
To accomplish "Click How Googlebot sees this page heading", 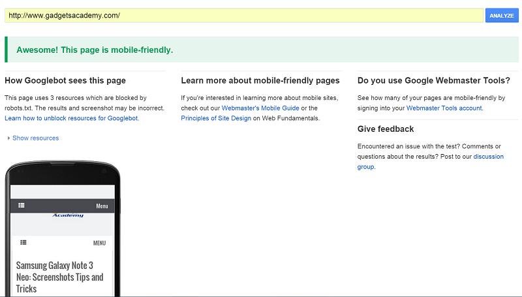I will pyautogui.click(x=65, y=80).
